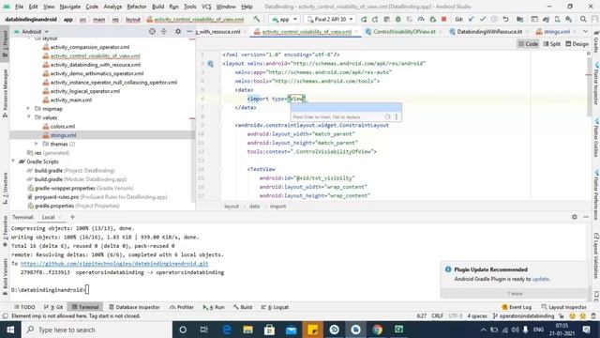Click the update link in plugin notification
The width and height of the screenshot is (600, 338).
(540, 279)
